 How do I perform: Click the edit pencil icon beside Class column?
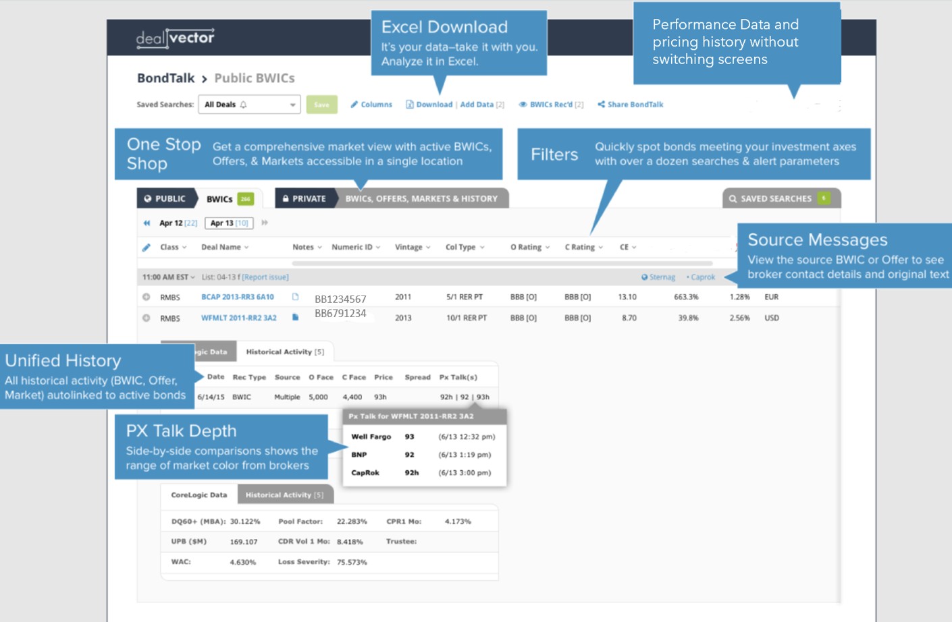(x=147, y=248)
